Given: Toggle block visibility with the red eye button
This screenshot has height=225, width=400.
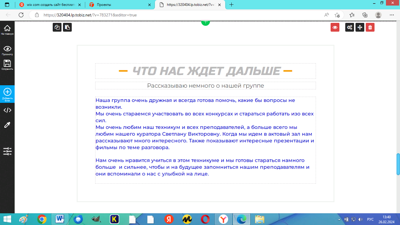Looking at the screenshot, I should click(x=335, y=27).
